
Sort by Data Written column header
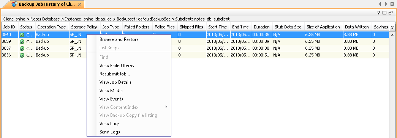point(357,27)
